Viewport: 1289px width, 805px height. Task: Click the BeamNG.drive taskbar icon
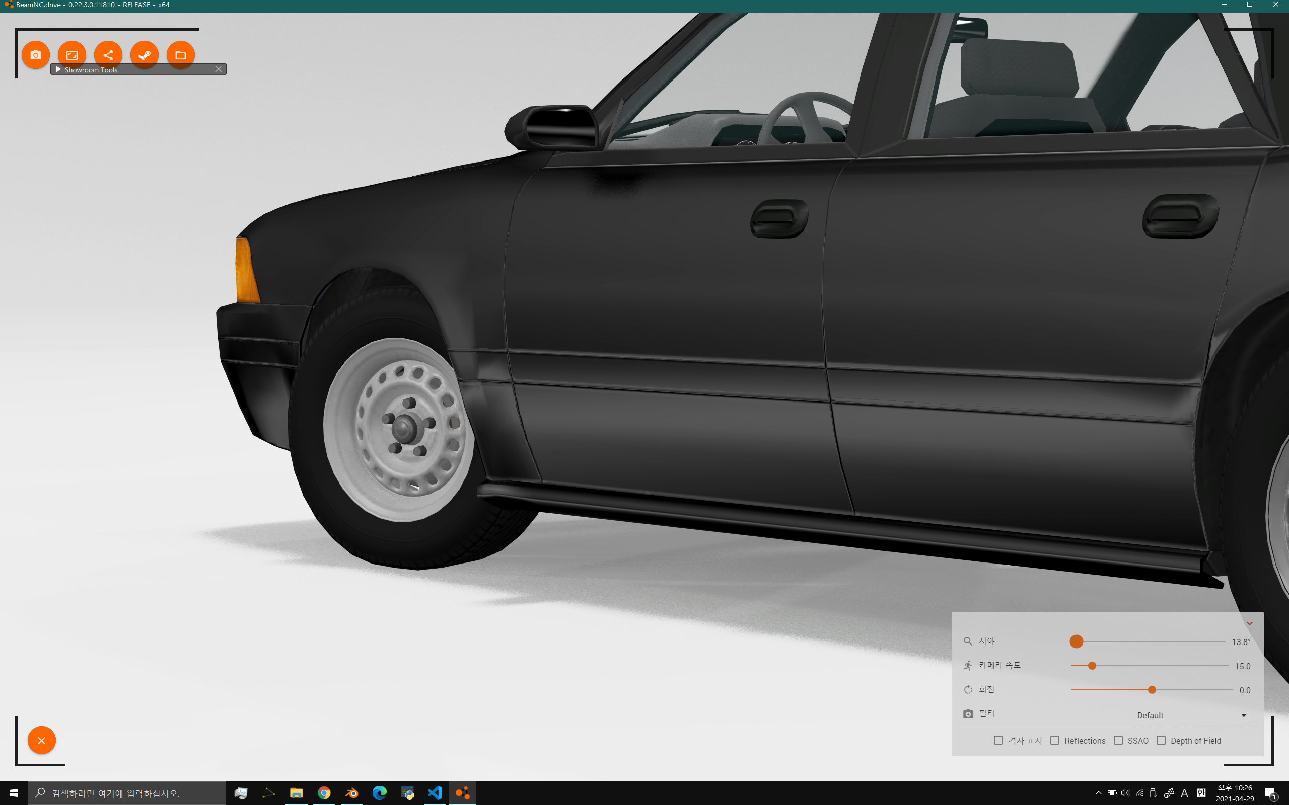pyautogui.click(x=462, y=793)
